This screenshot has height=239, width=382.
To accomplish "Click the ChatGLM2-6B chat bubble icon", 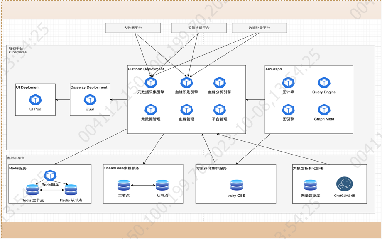I will (345, 184).
